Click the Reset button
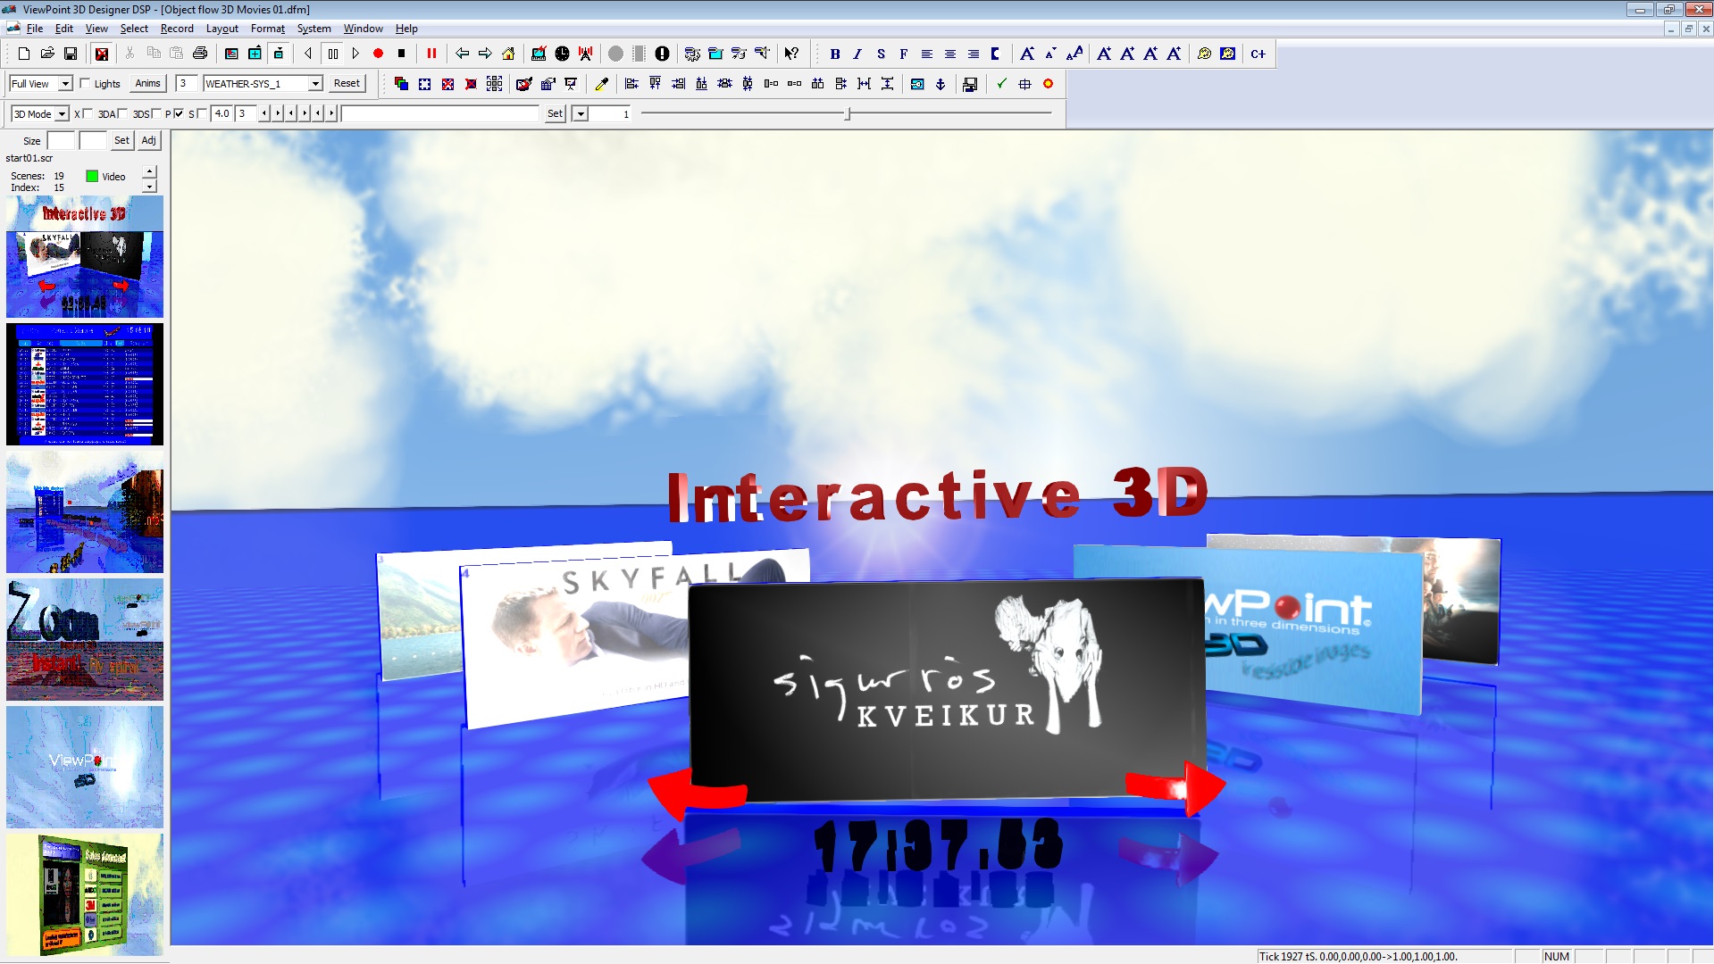 (347, 84)
